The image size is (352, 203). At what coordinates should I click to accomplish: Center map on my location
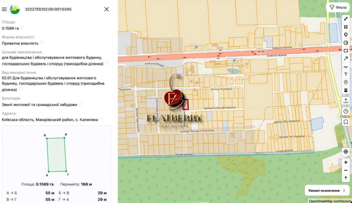(x=346, y=152)
